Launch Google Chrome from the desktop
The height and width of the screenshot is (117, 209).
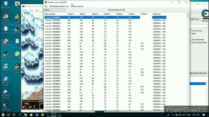pos(6,19)
